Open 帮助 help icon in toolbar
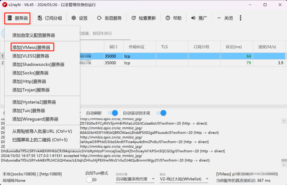This screenshot has width=287, height=185. [x=168, y=18]
